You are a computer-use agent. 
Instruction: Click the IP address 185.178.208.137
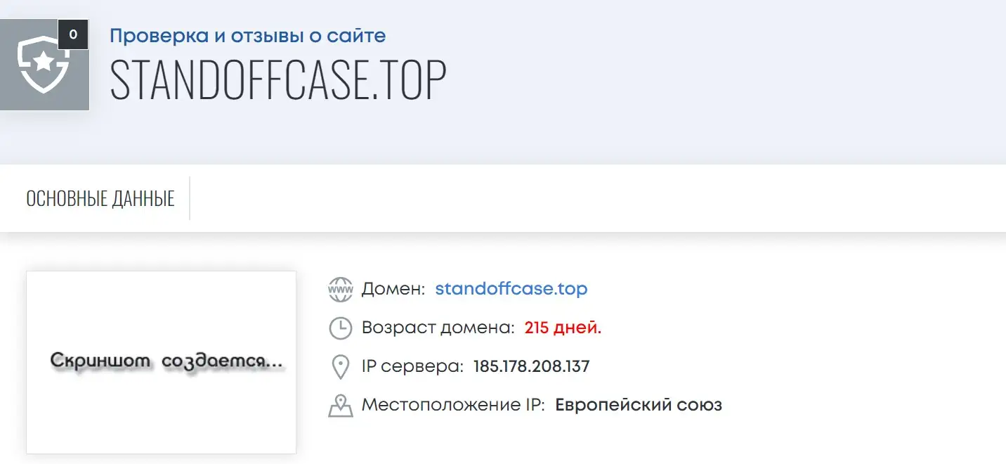pos(532,366)
